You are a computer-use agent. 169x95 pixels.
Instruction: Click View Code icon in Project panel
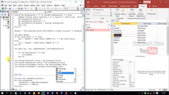coord(2,15)
